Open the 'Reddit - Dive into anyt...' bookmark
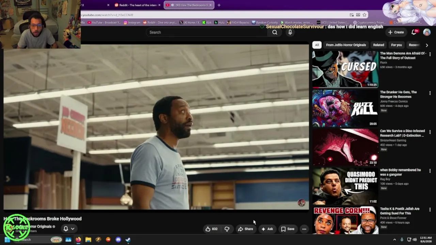This screenshot has height=245, width=436. pyautogui.click(x=160, y=22)
